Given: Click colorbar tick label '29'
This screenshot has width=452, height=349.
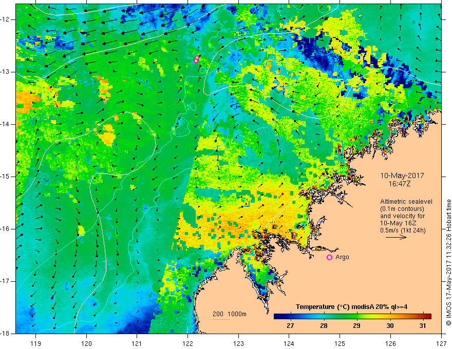Looking at the screenshot, I should pyautogui.click(x=356, y=326).
